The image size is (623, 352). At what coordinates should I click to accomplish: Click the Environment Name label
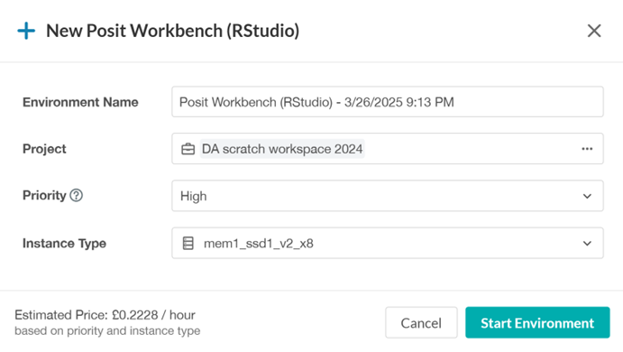click(x=80, y=102)
